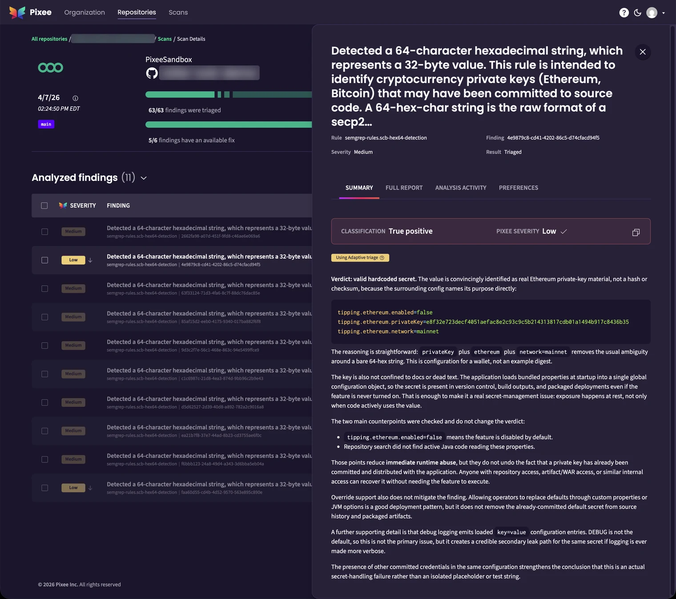Expand the Analyzed findings dropdown chevron

(144, 178)
